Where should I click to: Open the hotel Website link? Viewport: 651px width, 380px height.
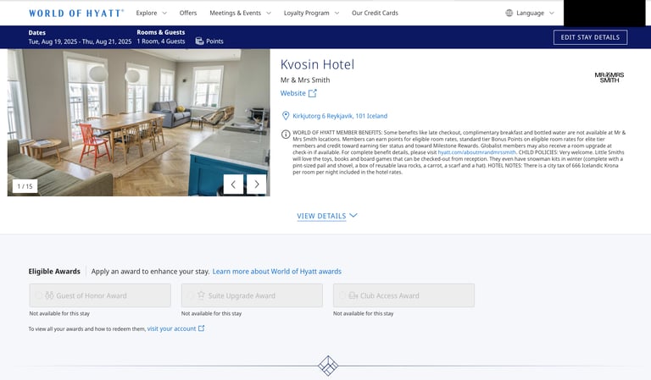pos(292,93)
